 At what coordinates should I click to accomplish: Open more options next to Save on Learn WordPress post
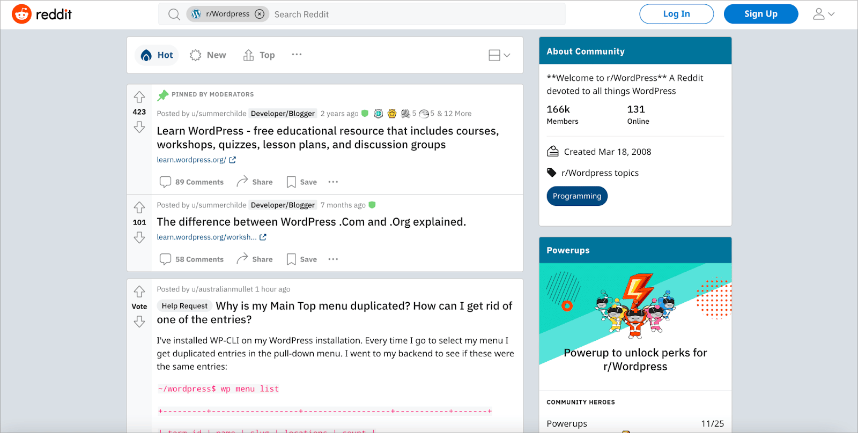coord(333,182)
